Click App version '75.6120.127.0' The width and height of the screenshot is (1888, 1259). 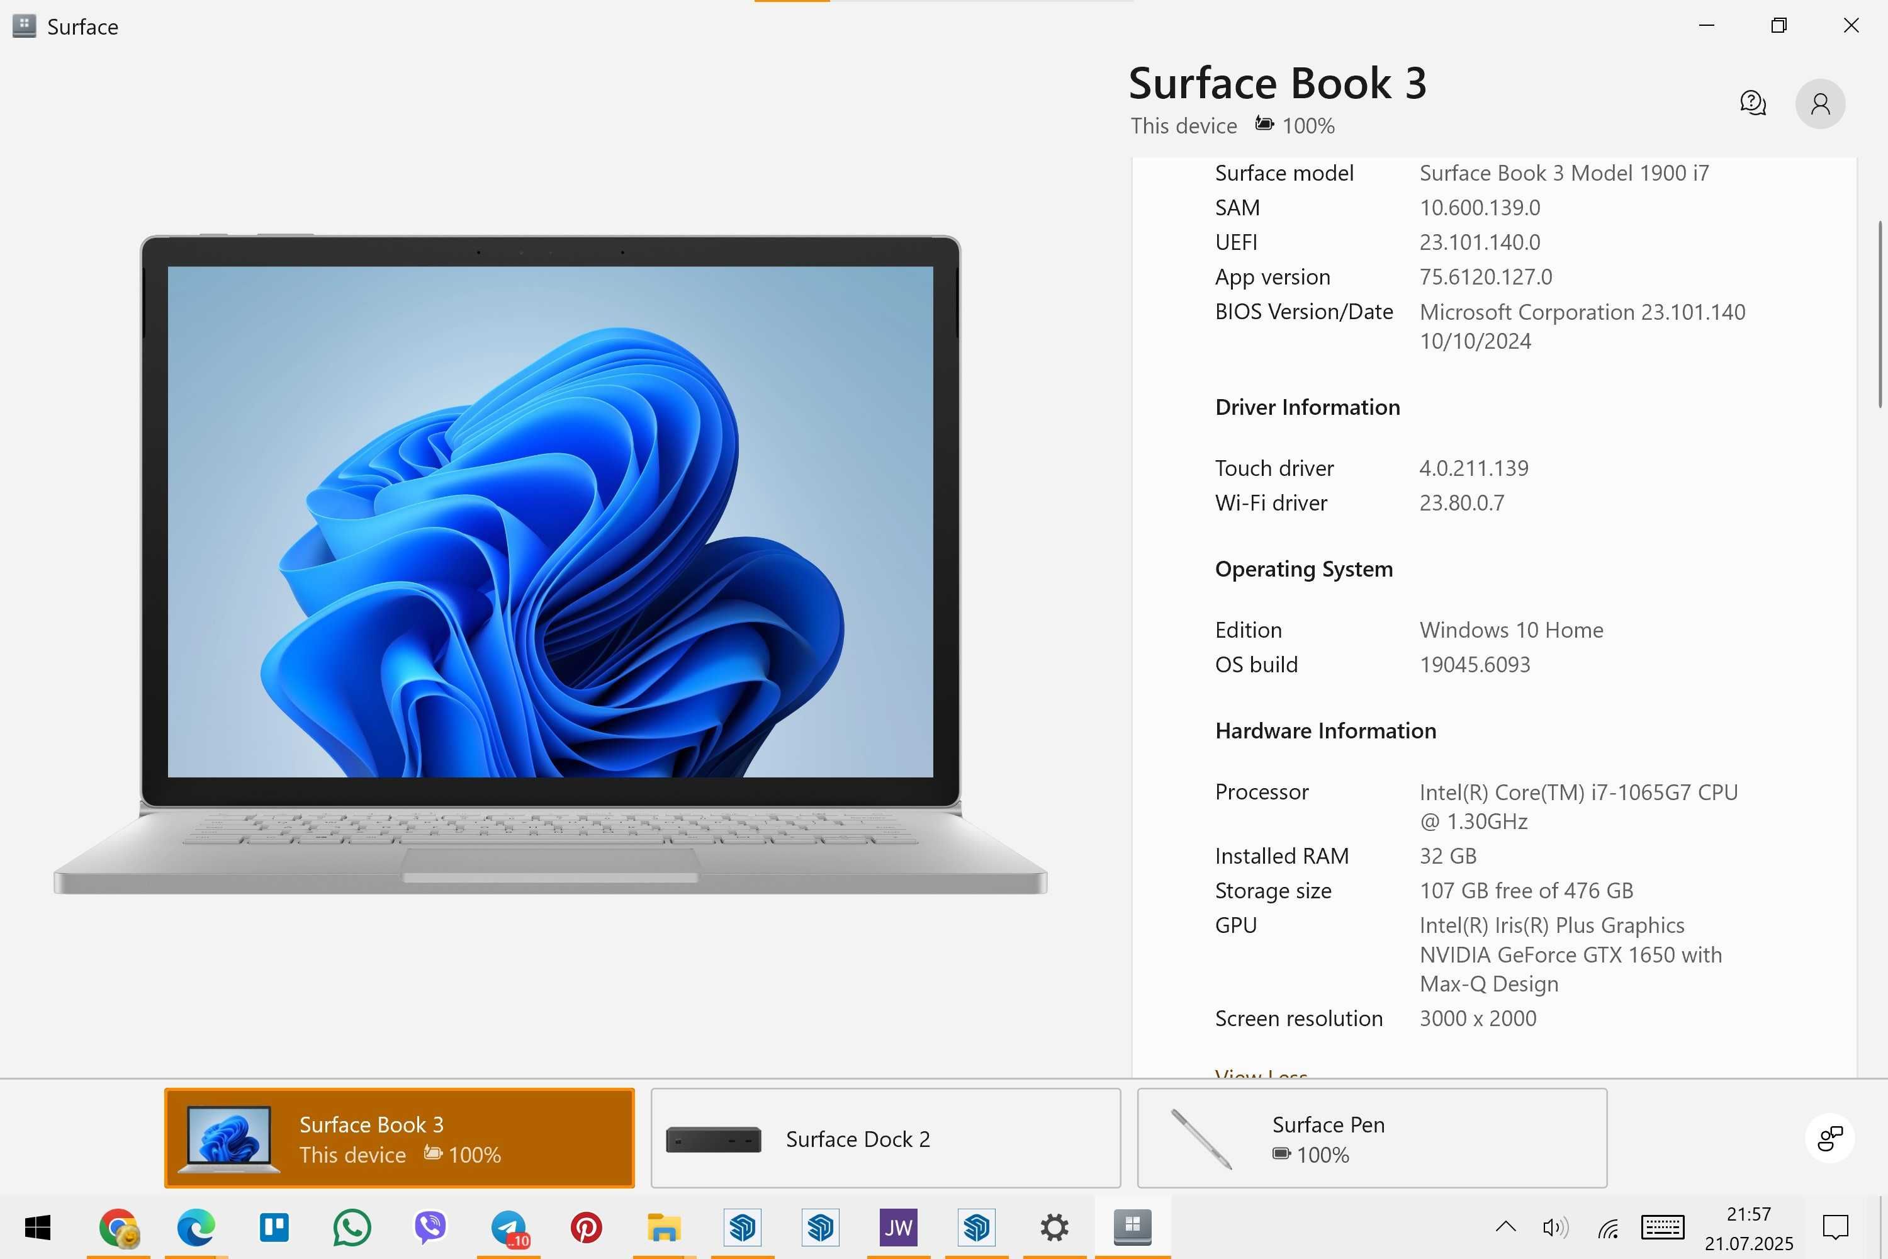[1486, 277]
